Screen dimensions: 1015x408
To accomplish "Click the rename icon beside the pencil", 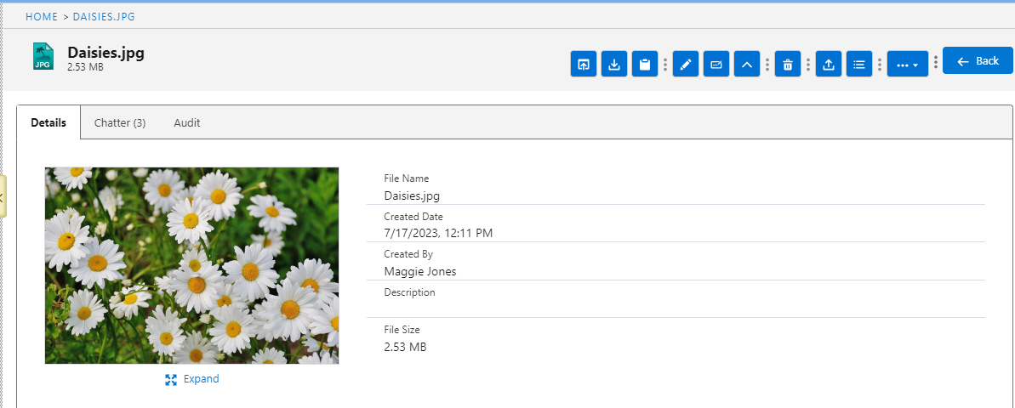I will 716,64.
